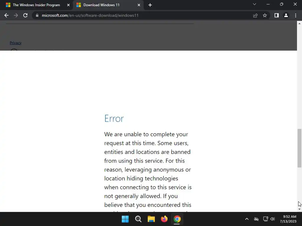Launch File Explorer from the taskbar
302x226 pixels.
151,219
